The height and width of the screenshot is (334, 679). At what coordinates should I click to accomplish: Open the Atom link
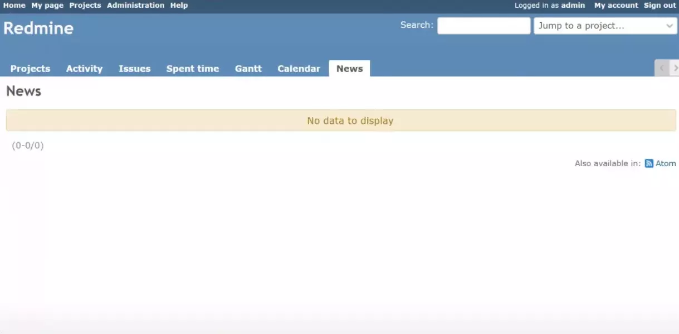[x=666, y=163]
